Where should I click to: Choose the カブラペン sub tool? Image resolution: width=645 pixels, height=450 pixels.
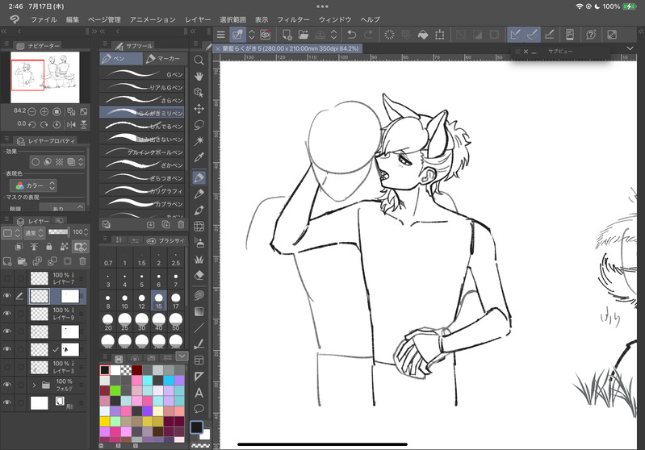click(142, 204)
